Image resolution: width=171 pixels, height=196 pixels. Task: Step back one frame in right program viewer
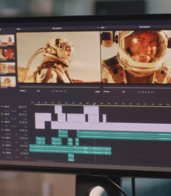coord(142,92)
